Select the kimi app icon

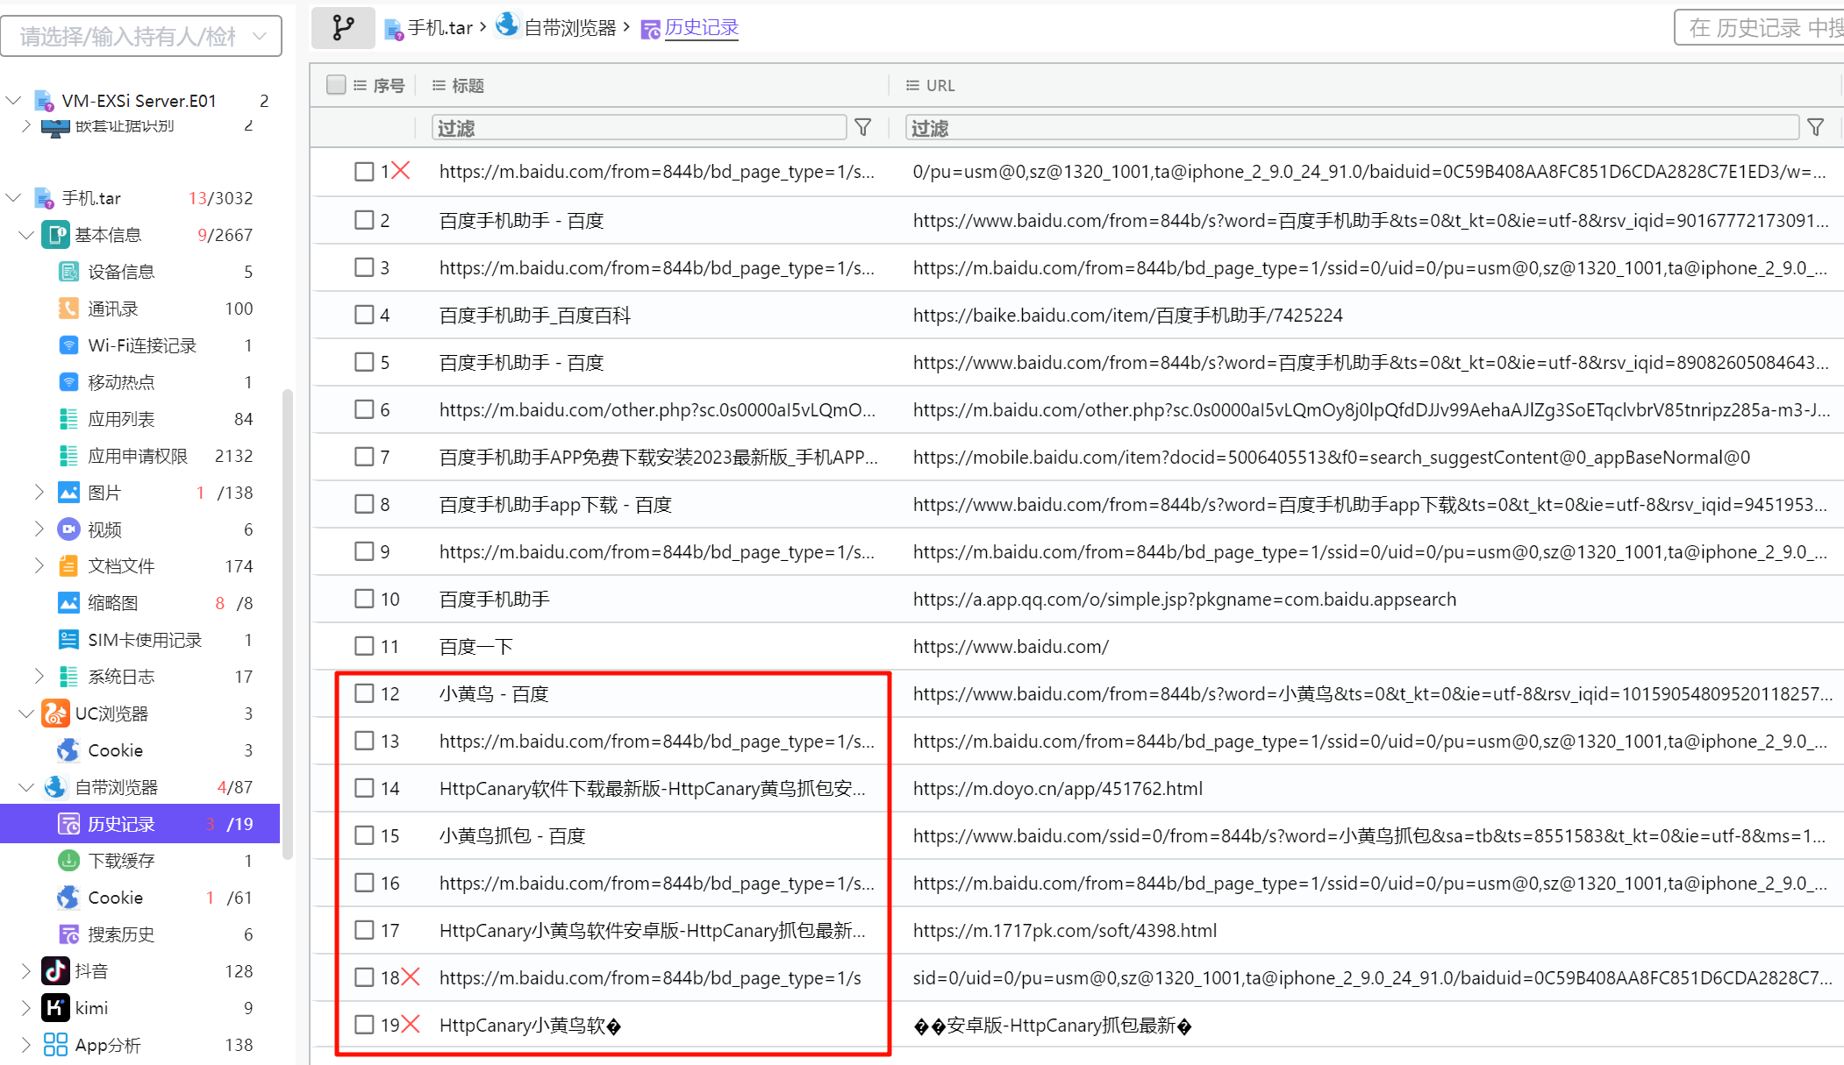click(x=55, y=1008)
